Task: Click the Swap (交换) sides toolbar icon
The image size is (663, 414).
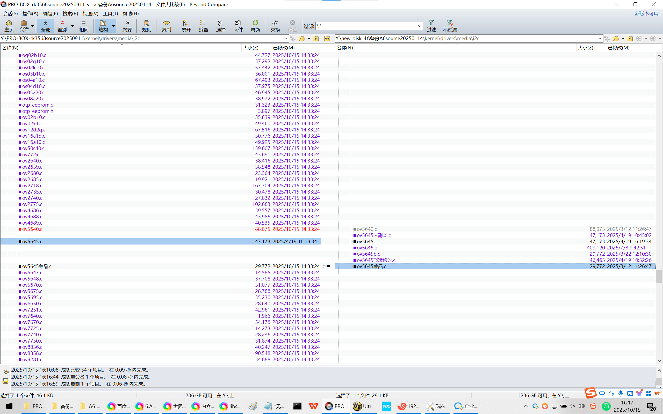Action: tap(275, 26)
